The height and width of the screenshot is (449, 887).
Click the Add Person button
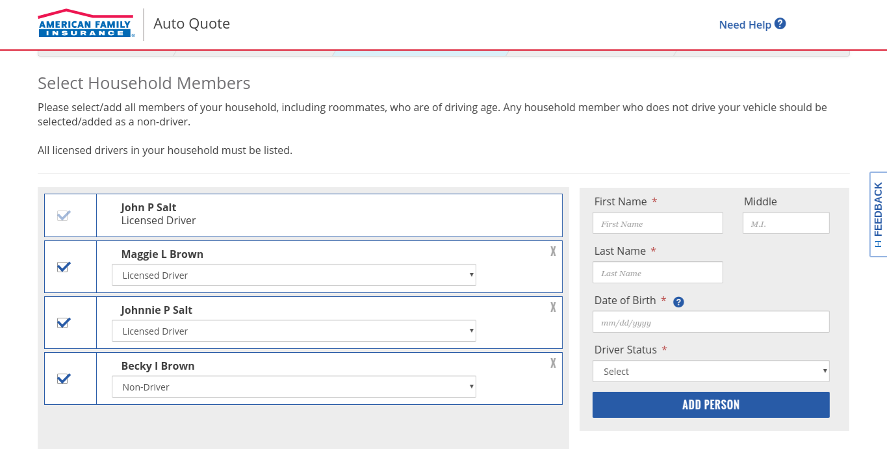tap(711, 405)
